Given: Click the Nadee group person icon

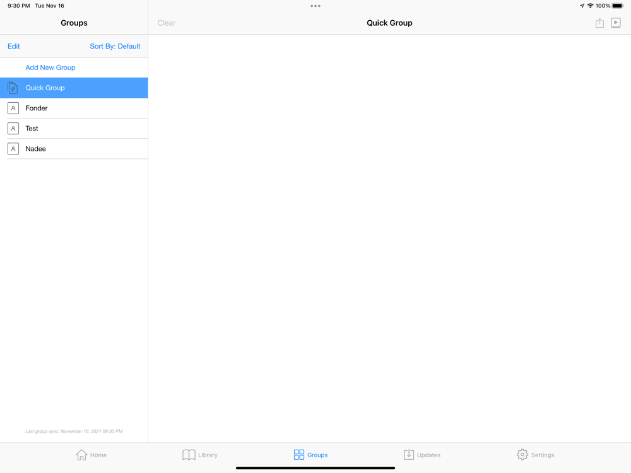Looking at the screenshot, I should pyautogui.click(x=13, y=149).
